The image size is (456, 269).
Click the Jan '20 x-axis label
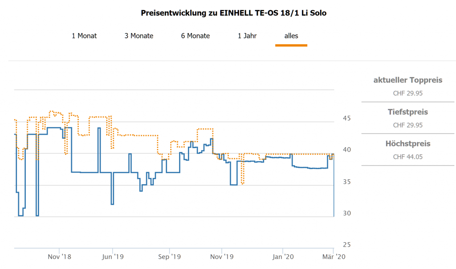pyautogui.click(x=283, y=257)
